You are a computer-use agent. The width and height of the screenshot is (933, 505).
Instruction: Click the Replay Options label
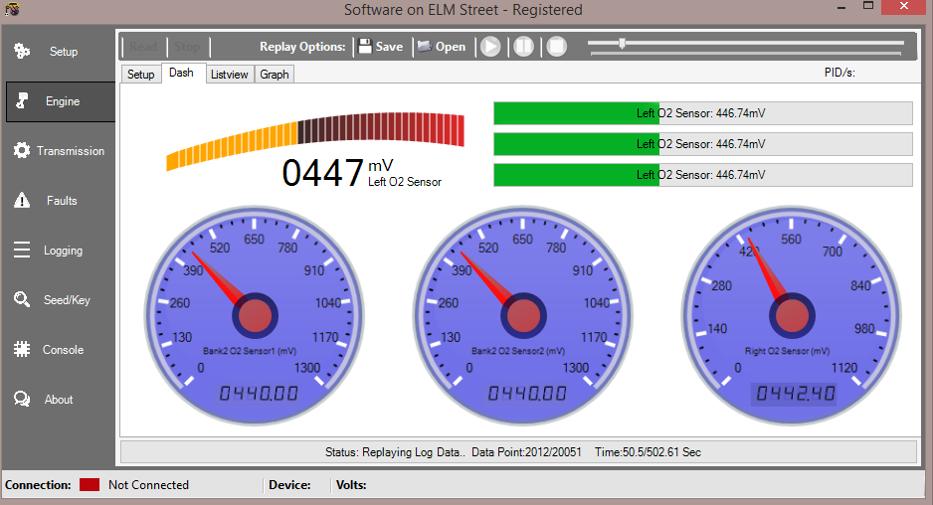pos(302,47)
